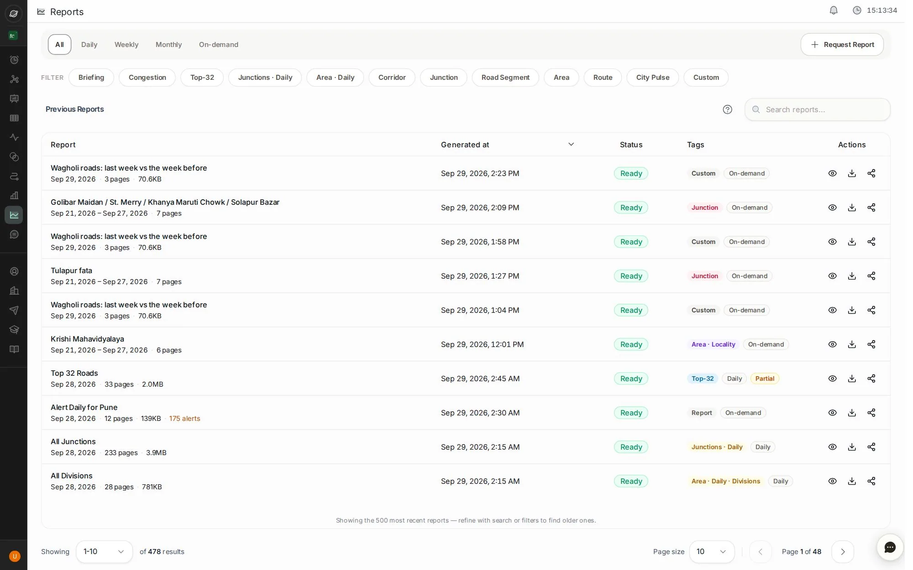This screenshot has width=913, height=570.
Task: Click the orange U user avatar
Action: (x=15, y=556)
